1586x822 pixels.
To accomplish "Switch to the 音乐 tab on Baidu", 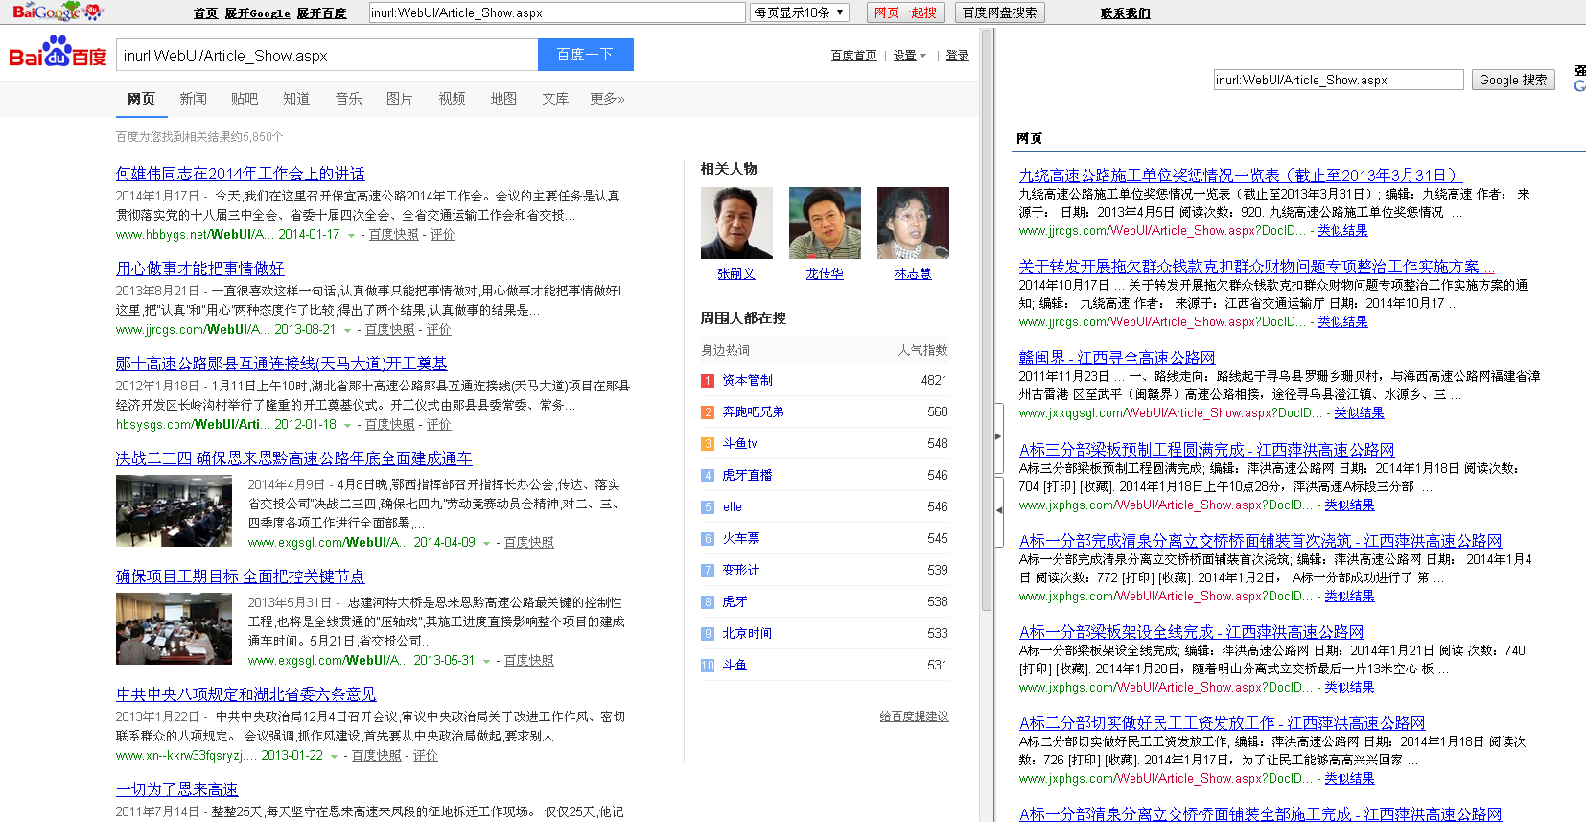I will point(348,99).
